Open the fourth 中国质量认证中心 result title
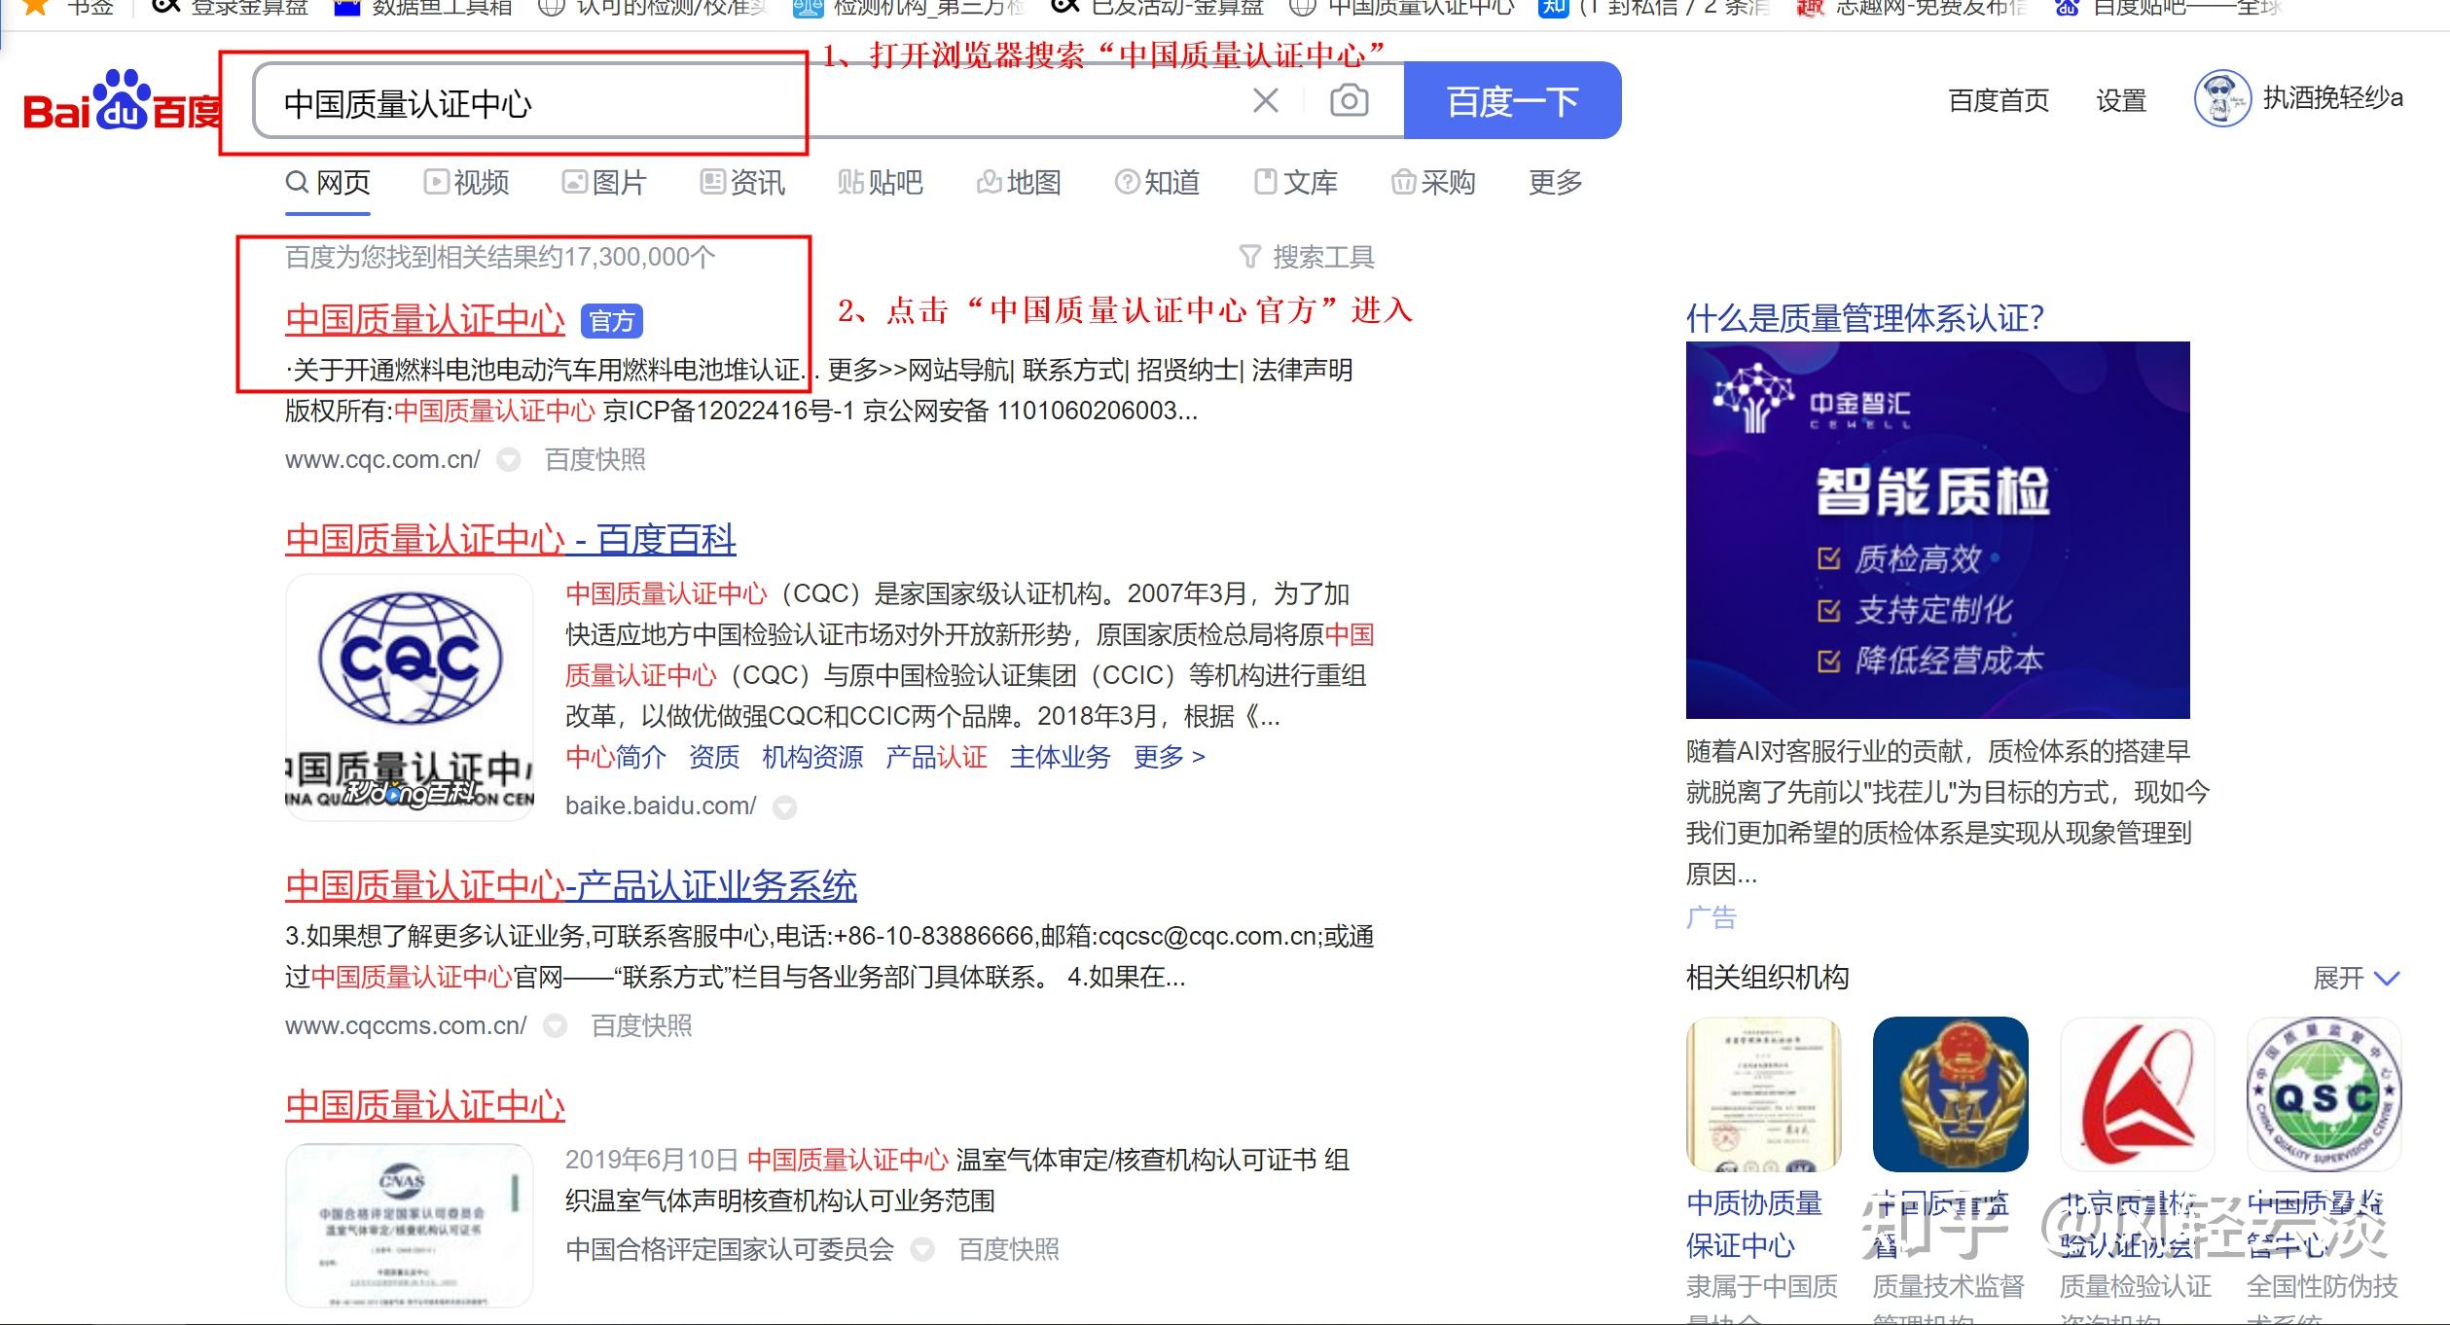 424,1105
